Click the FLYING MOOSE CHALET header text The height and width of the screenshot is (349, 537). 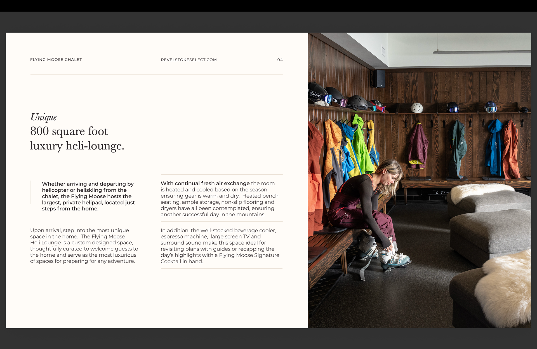[x=56, y=60]
